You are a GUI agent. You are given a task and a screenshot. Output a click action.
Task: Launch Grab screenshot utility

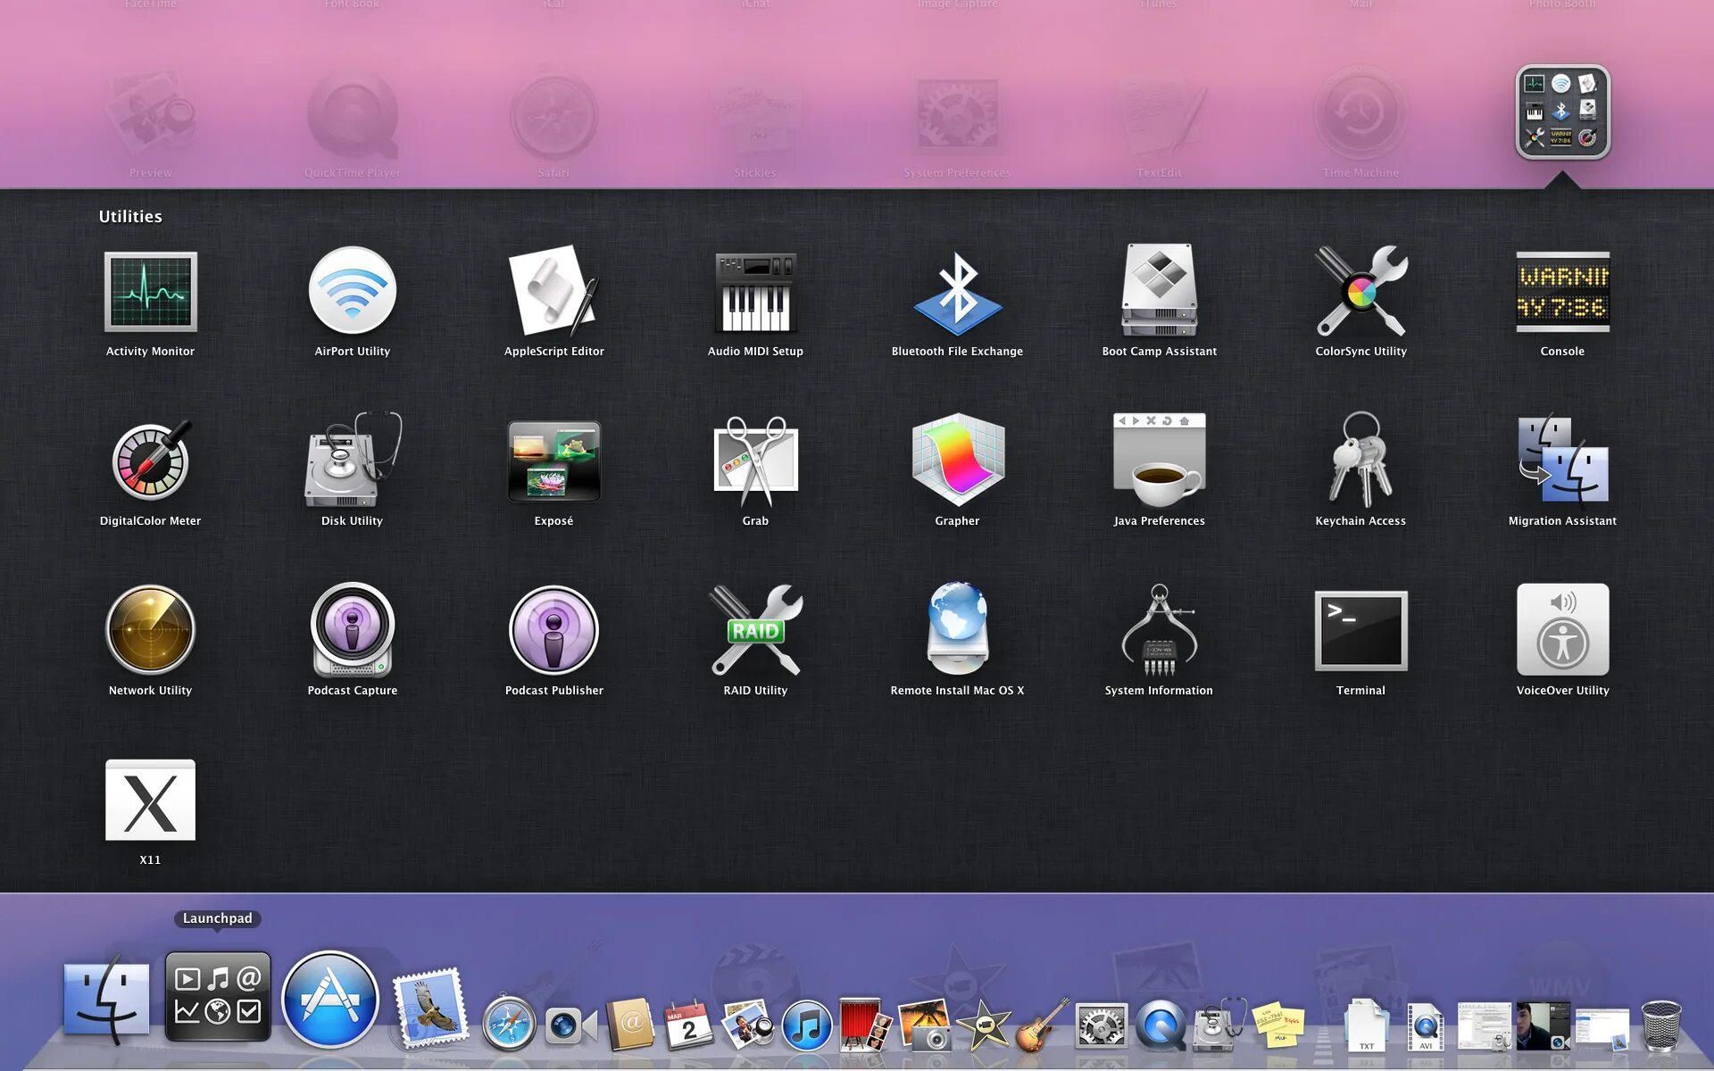click(x=755, y=461)
